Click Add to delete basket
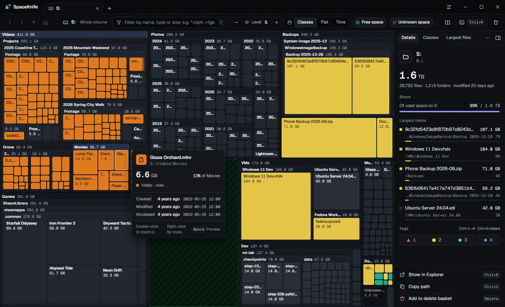This screenshot has height=307, width=505. [x=450, y=299]
